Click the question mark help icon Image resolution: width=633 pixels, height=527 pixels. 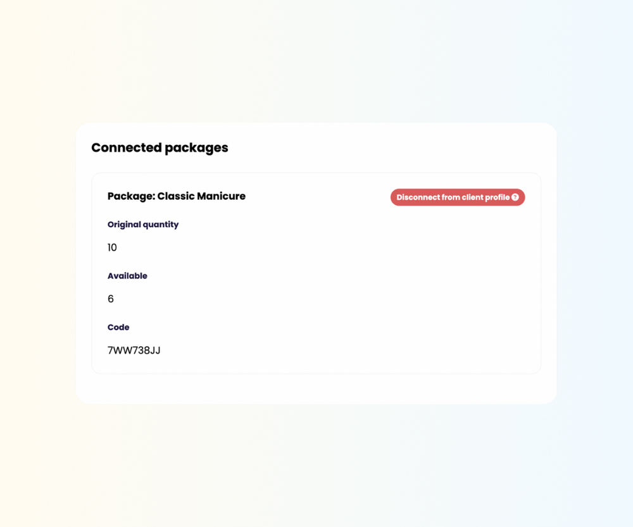[x=515, y=197]
